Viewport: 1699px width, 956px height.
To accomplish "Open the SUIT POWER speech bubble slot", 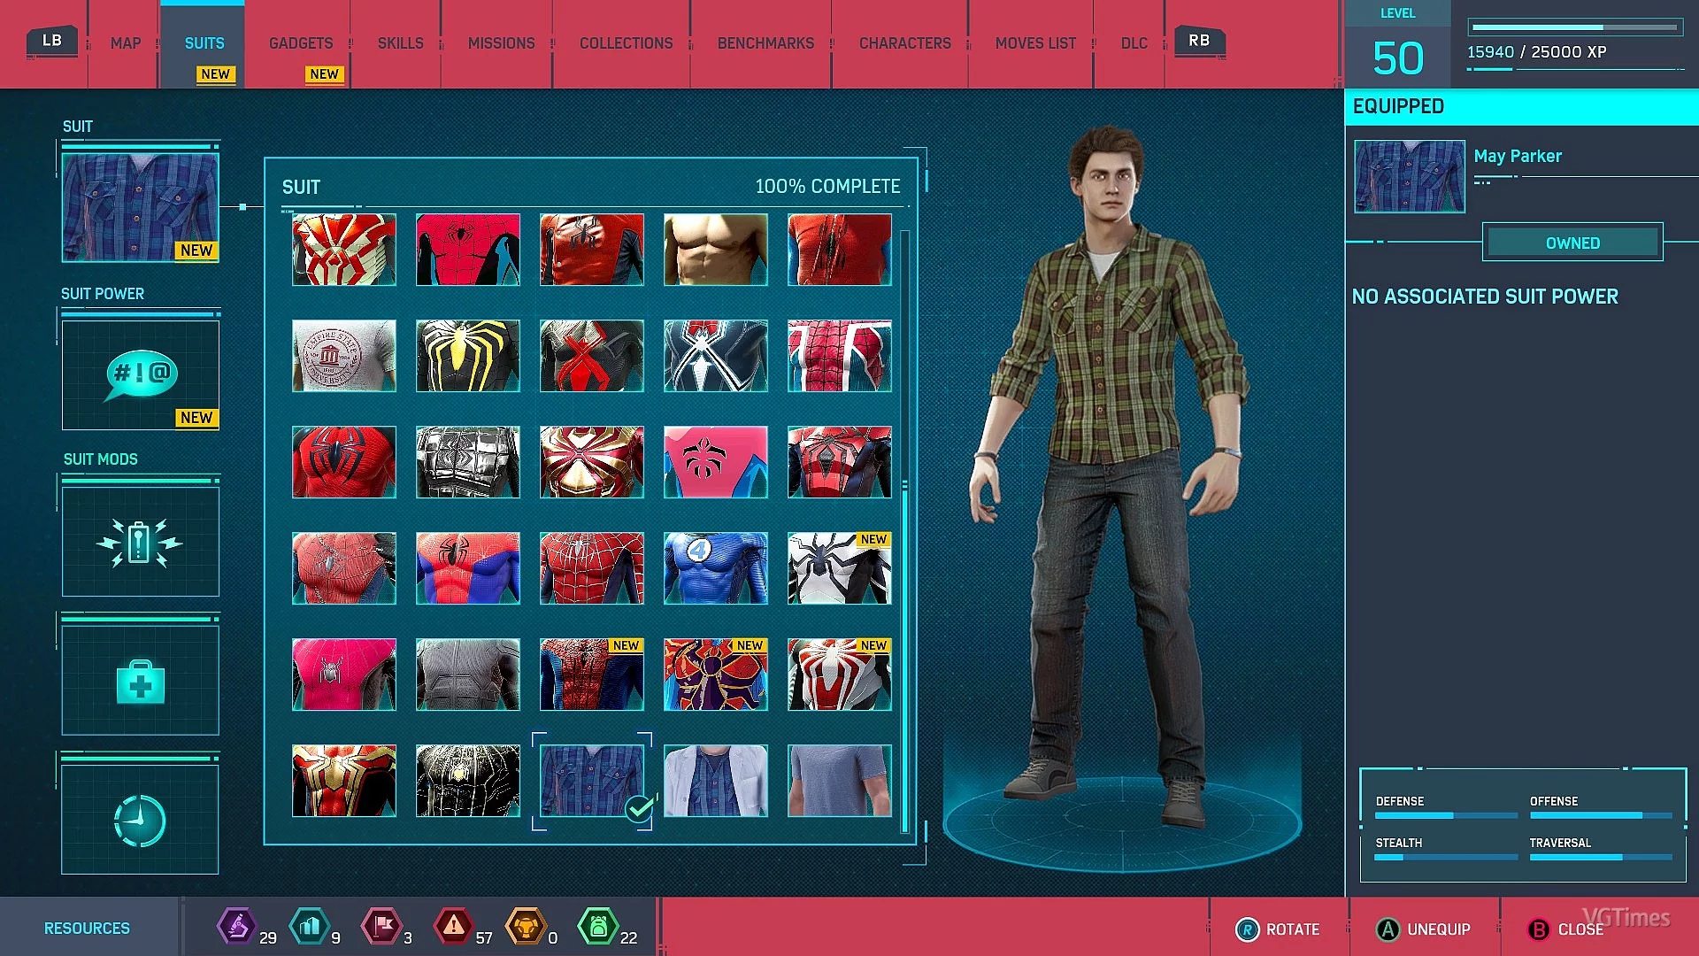I will 140,375.
